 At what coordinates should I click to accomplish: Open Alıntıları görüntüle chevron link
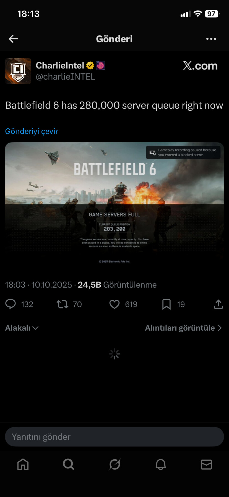point(184,328)
